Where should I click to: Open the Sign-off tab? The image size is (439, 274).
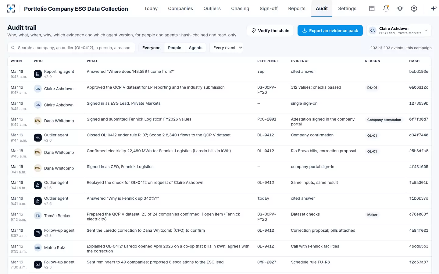pos(269,9)
